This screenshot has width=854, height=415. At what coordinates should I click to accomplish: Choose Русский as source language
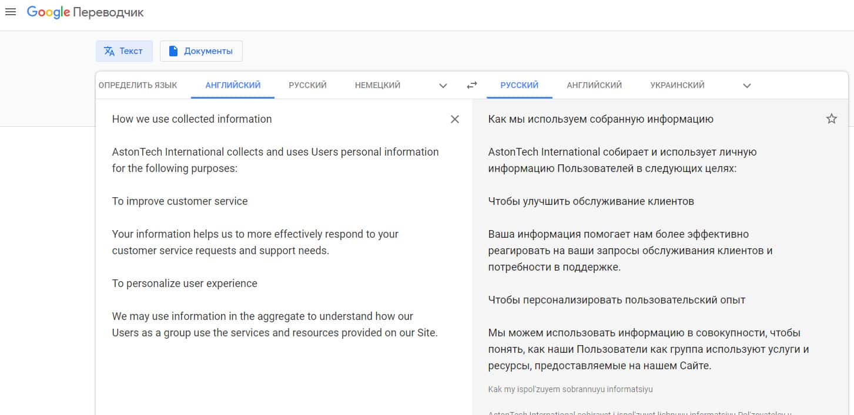[307, 85]
